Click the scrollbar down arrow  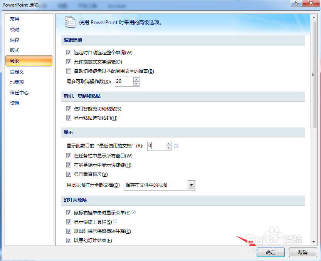pos(313,242)
